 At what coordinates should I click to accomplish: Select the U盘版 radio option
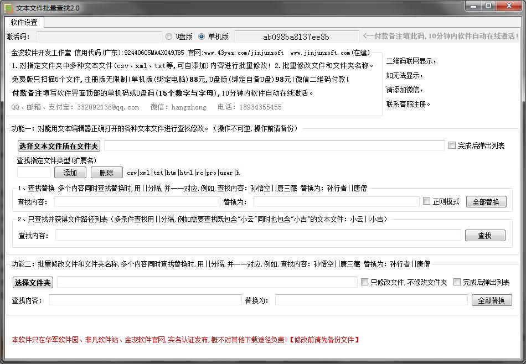pos(169,37)
